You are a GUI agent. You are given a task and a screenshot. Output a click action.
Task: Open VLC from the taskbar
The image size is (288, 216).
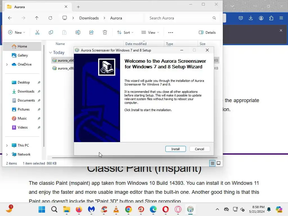coord(116,209)
